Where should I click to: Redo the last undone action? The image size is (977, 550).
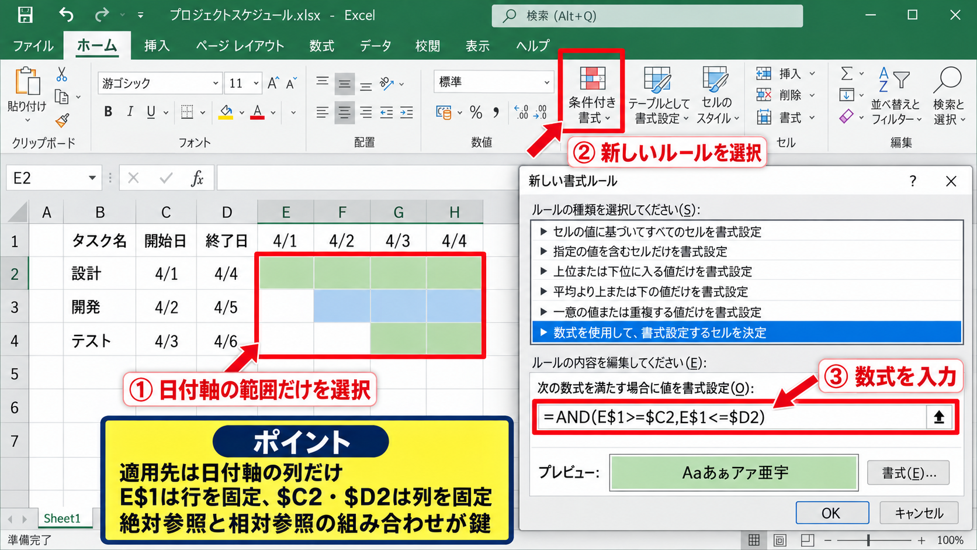click(102, 15)
